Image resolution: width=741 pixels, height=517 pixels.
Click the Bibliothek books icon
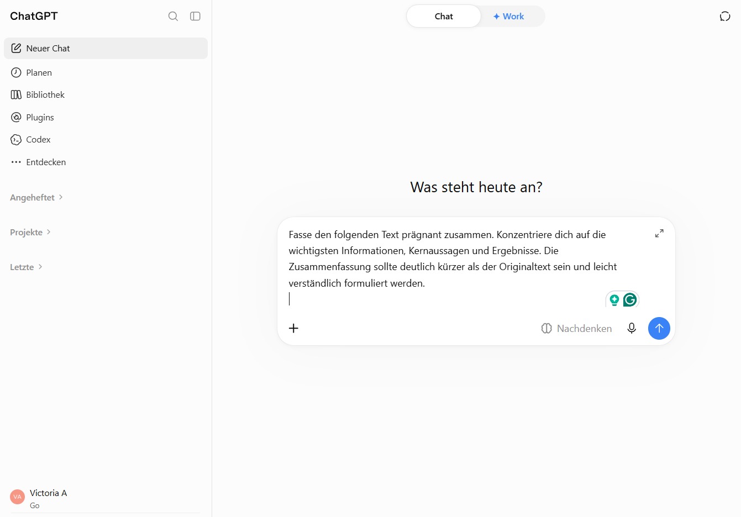[16, 95]
